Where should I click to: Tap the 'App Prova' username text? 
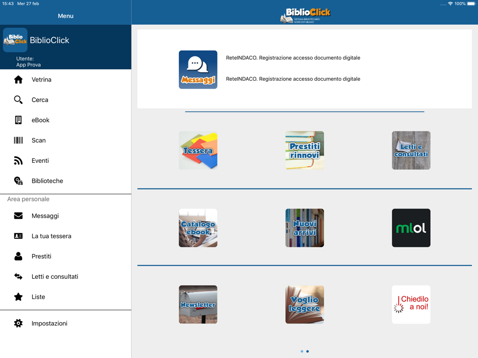tap(28, 65)
